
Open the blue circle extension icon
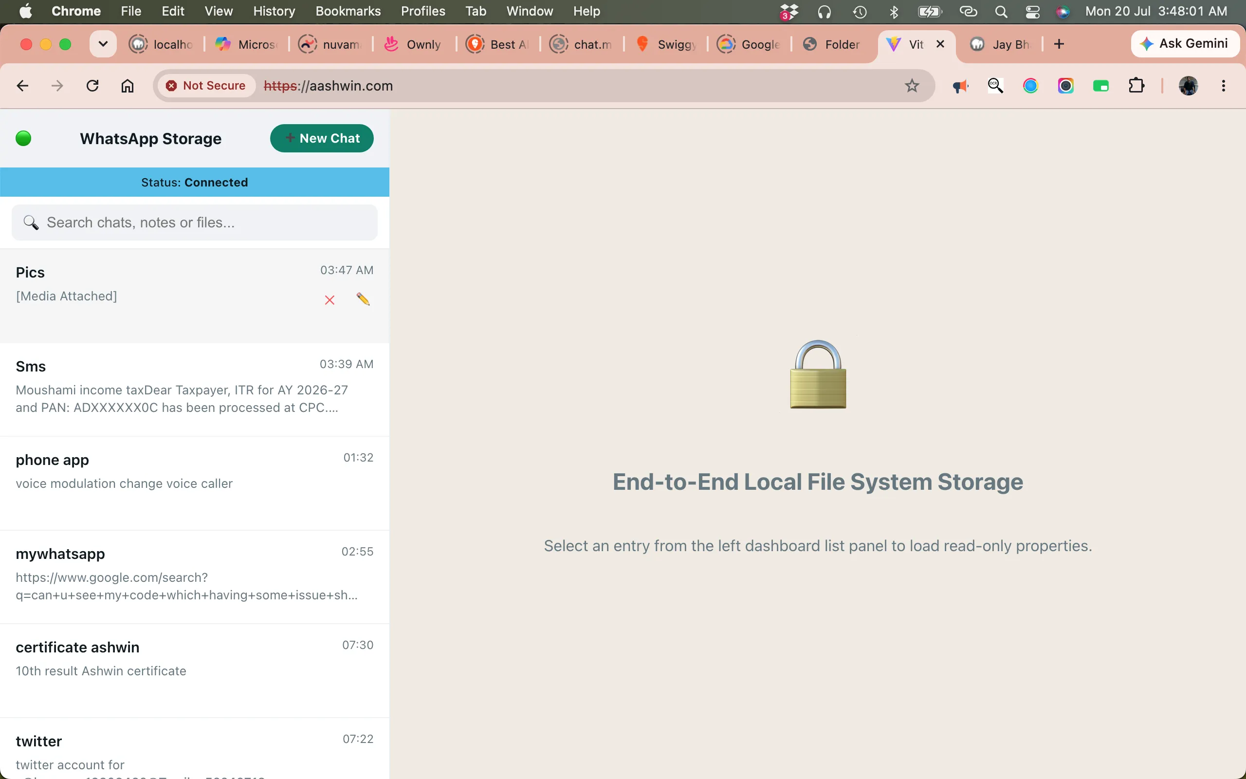(1030, 86)
